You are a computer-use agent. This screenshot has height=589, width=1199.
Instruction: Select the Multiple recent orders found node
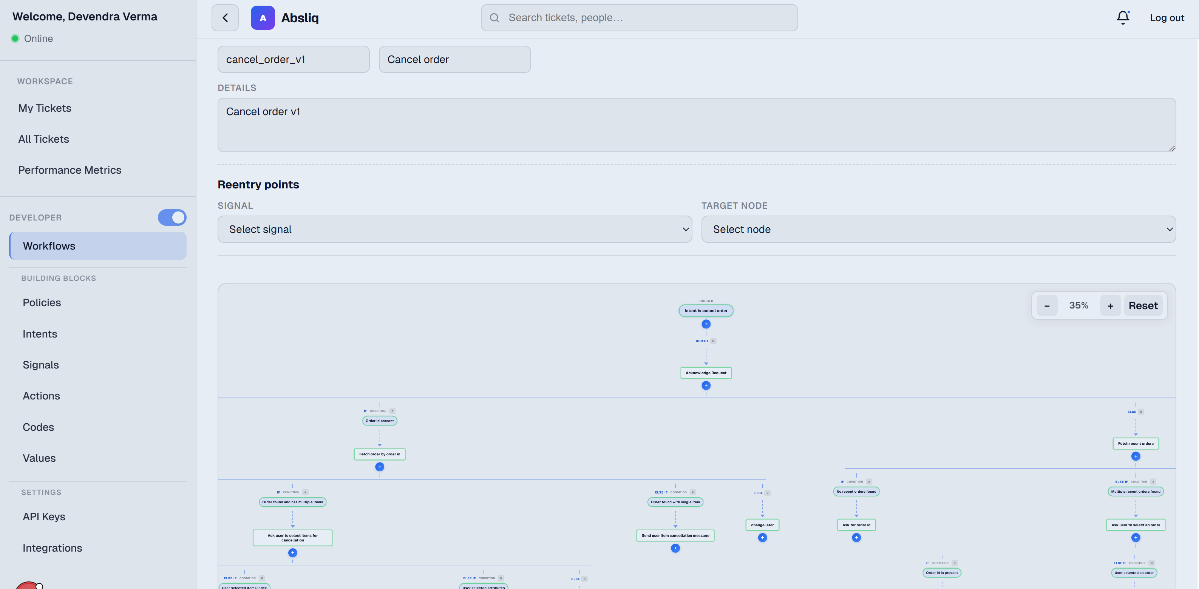[x=1135, y=491]
